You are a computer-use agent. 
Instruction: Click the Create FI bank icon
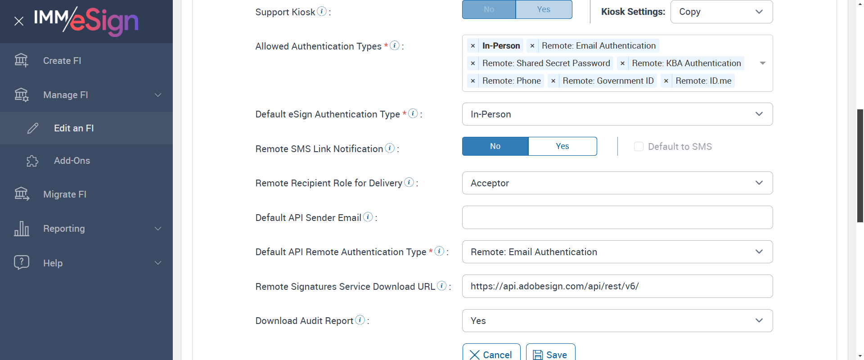(x=21, y=60)
